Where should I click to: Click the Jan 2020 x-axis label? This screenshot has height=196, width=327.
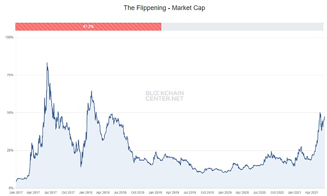pos(225,193)
